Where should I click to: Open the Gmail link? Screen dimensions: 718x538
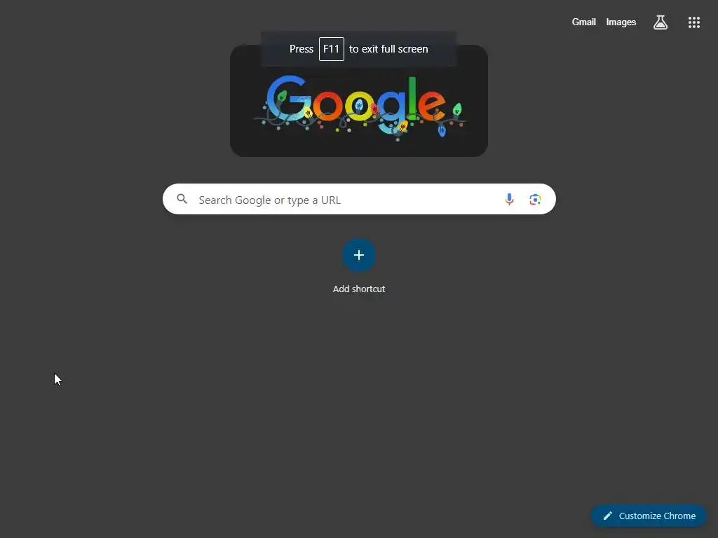click(583, 22)
